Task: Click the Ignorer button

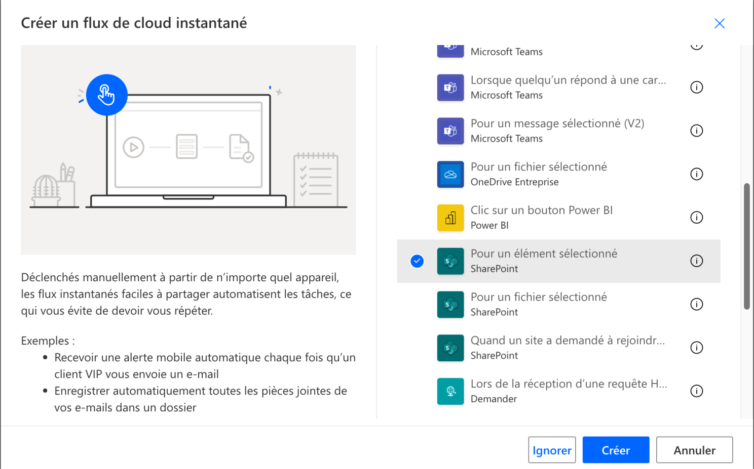Action: pos(552,450)
